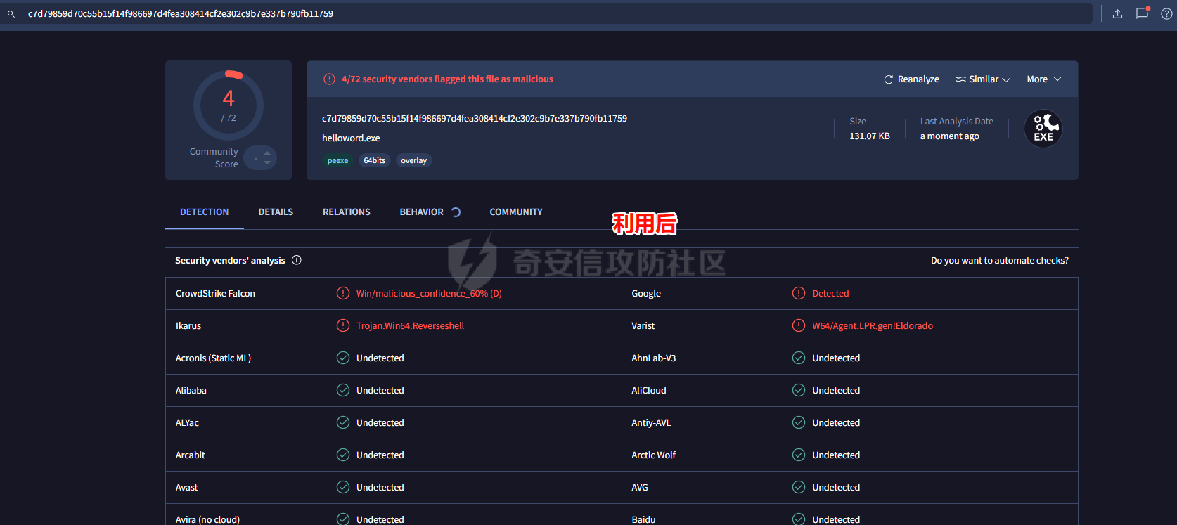Image resolution: width=1177 pixels, height=525 pixels.
Task: Click the warning icon next to Trojan.Win64.Reverseshell
Action: pos(343,326)
